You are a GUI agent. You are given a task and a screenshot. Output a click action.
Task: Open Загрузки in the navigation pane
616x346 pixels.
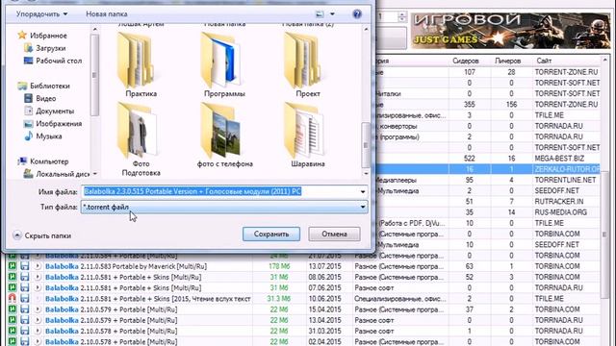tap(45, 48)
